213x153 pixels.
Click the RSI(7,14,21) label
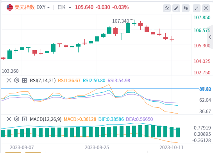(x=43, y=81)
